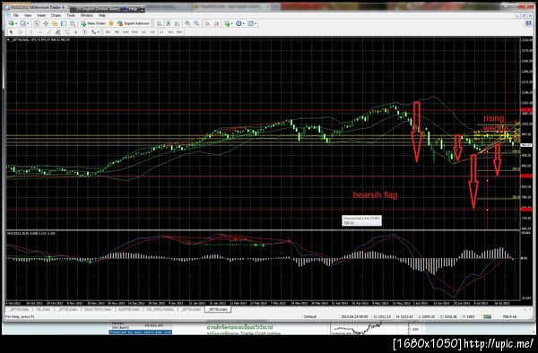This screenshot has width=538, height=353.
Task: Select the Equidistant Channel tool
Action: coord(57,32)
